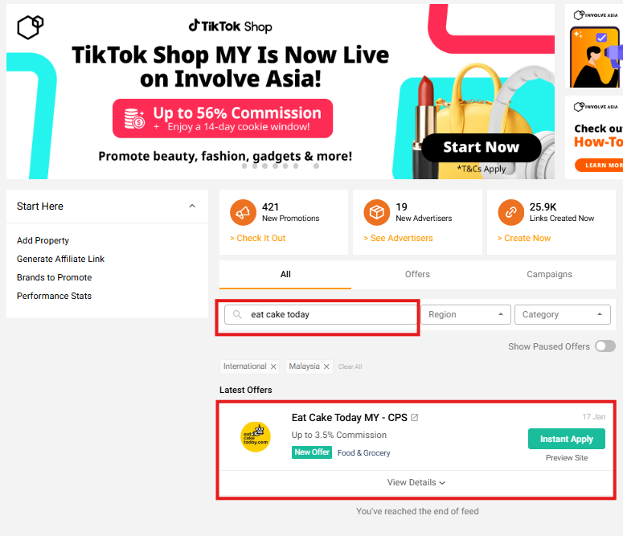Switch to the Campaigns tab
The width and height of the screenshot is (623, 536).
pyautogui.click(x=549, y=274)
